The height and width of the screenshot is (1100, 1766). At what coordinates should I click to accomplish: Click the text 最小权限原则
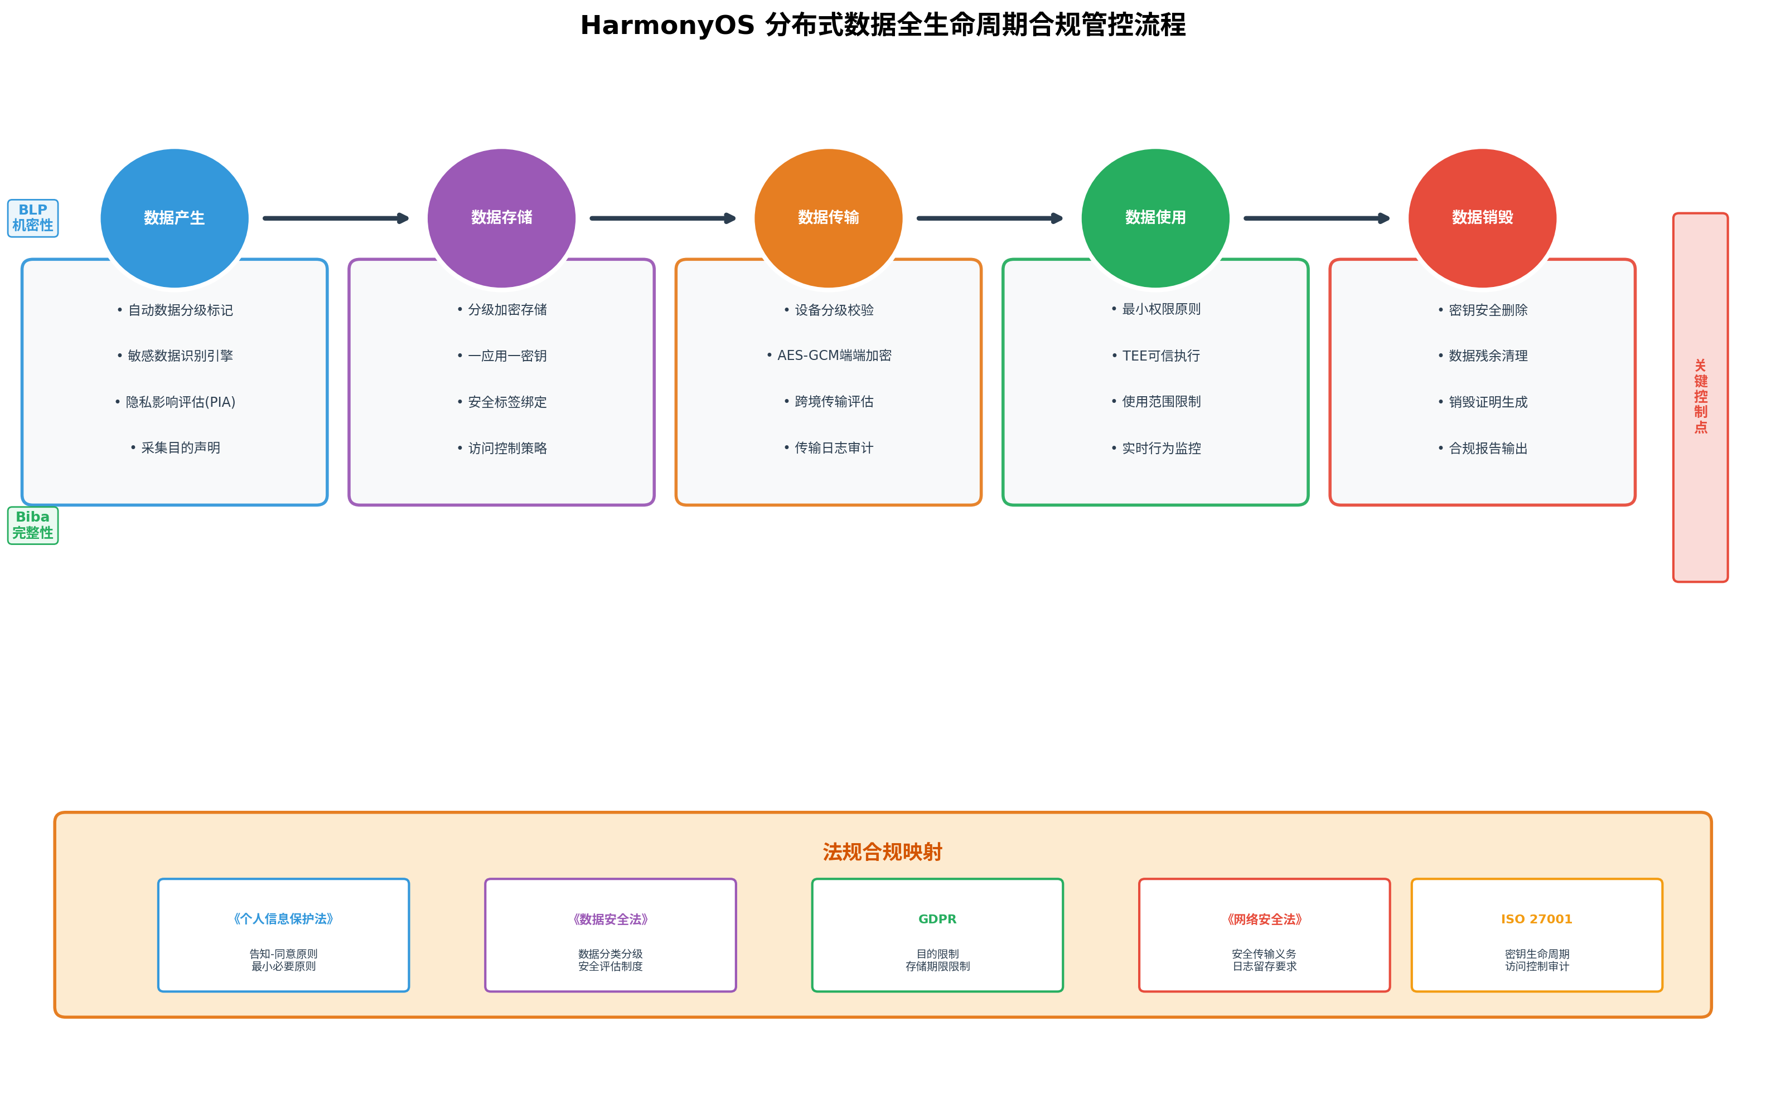tap(1161, 309)
